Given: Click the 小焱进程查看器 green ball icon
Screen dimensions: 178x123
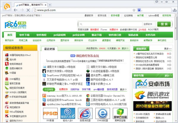Looking at the screenshot, I should (88, 71).
